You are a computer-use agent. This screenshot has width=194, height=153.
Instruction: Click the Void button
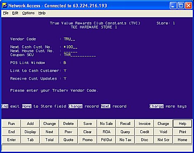click(163, 132)
